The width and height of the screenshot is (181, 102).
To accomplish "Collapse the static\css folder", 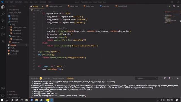I will pos(14,16).
